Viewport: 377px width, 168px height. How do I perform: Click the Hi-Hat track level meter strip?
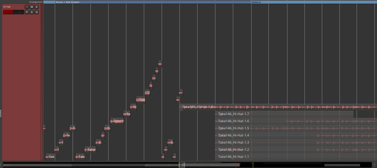(42, 82)
